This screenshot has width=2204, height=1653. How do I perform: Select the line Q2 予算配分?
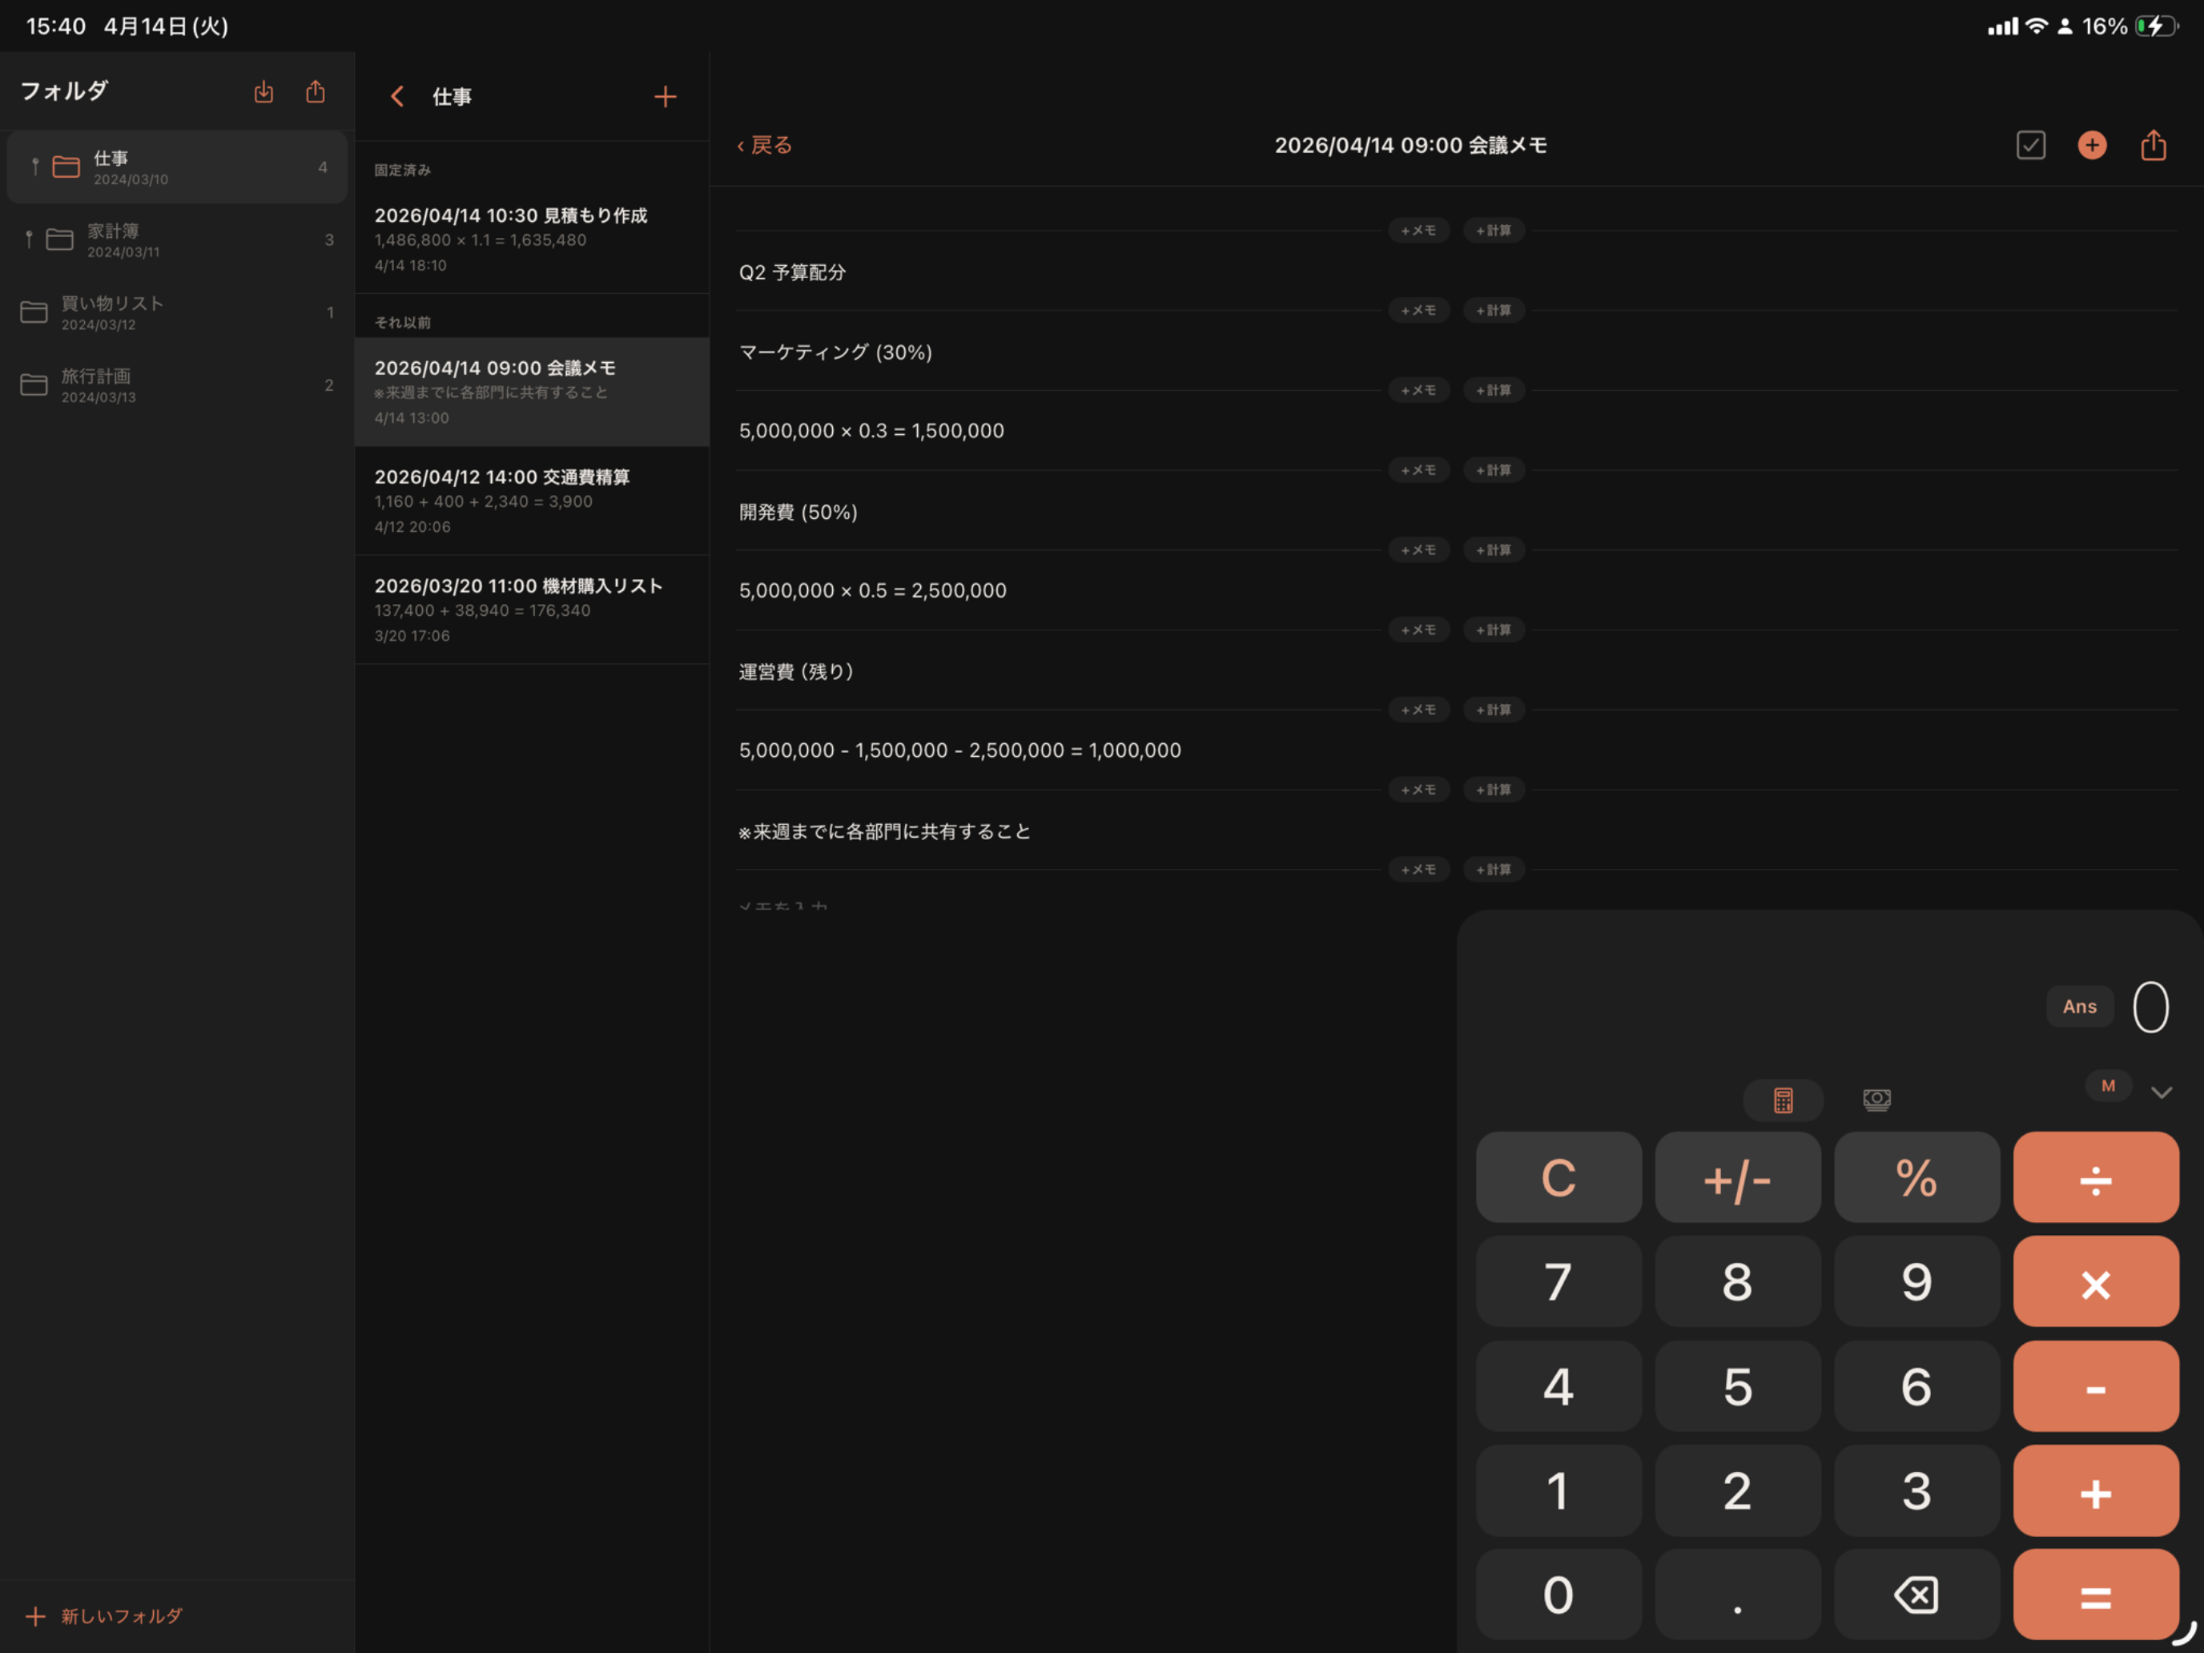(x=792, y=272)
